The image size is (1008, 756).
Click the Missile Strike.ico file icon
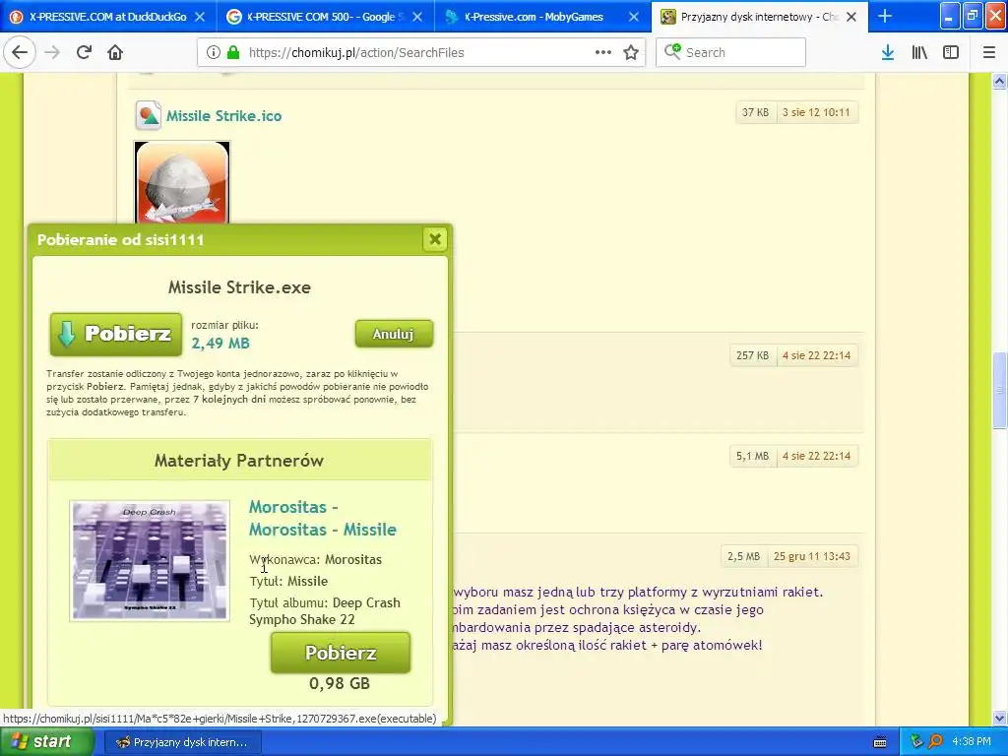pos(148,116)
